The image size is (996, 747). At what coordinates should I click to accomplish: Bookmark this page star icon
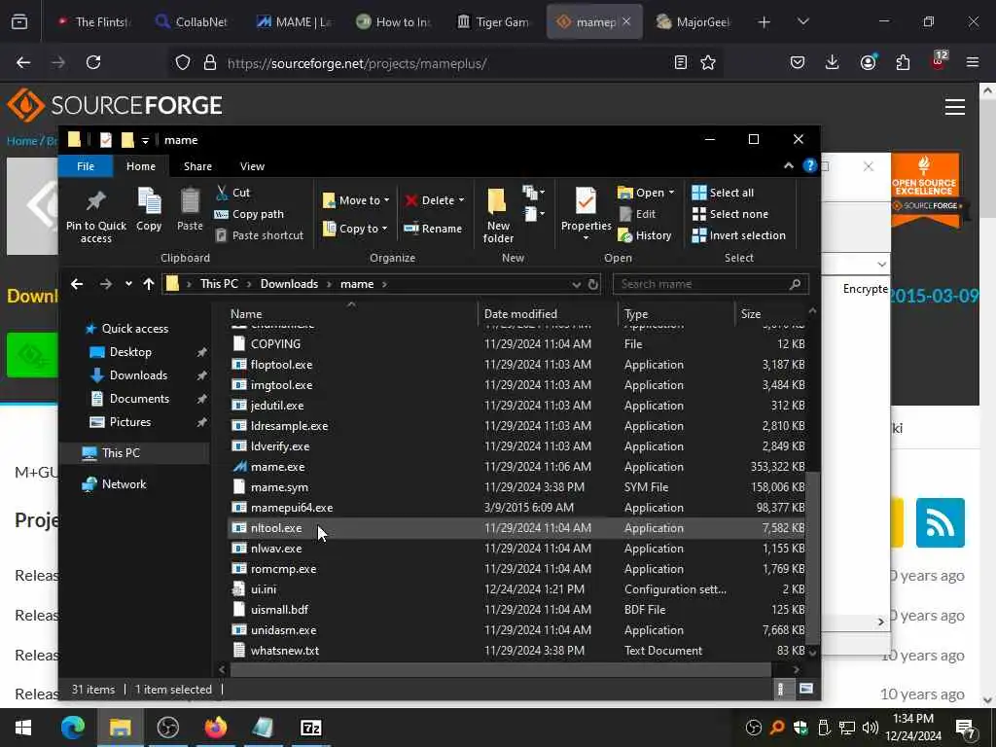pyautogui.click(x=708, y=62)
